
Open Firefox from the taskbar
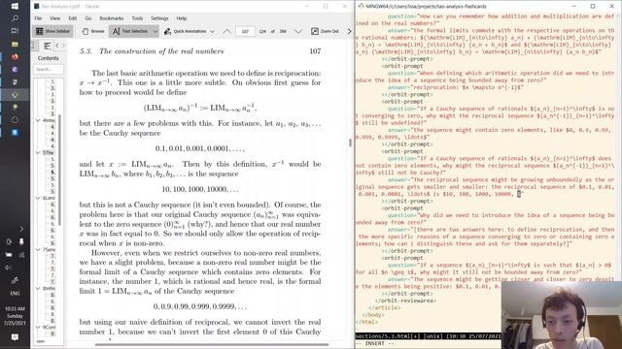point(15,56)
